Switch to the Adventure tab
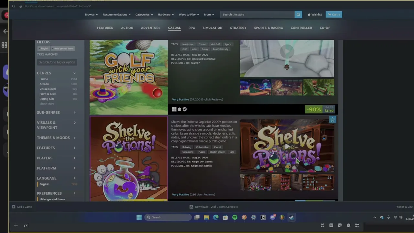Screen dimensions: 414x233 point(151,28)
